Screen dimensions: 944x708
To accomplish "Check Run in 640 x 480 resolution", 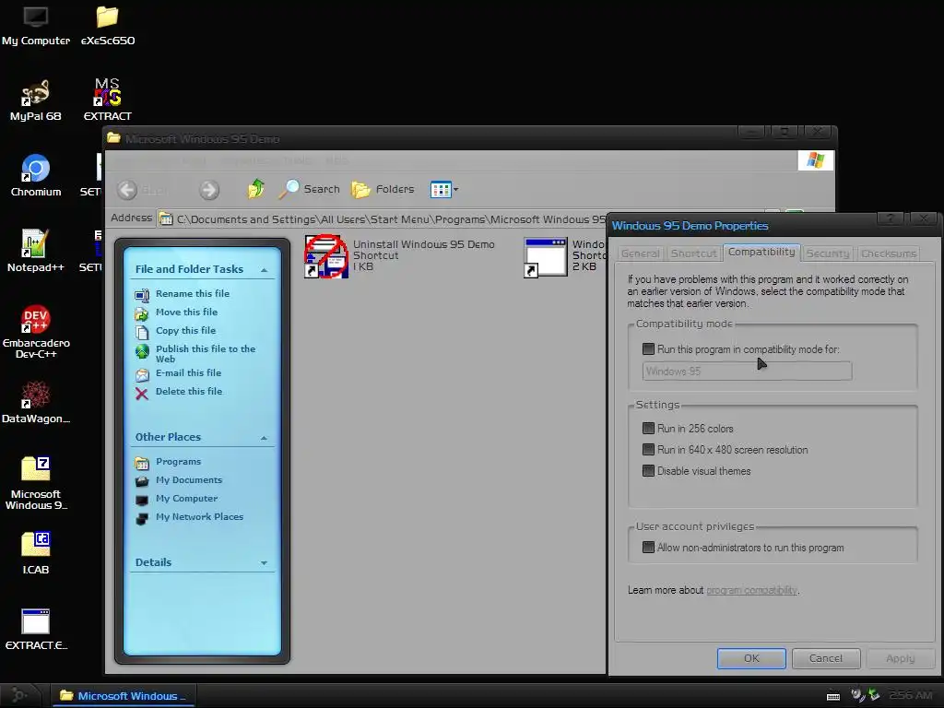I will (x=648, y=450).
